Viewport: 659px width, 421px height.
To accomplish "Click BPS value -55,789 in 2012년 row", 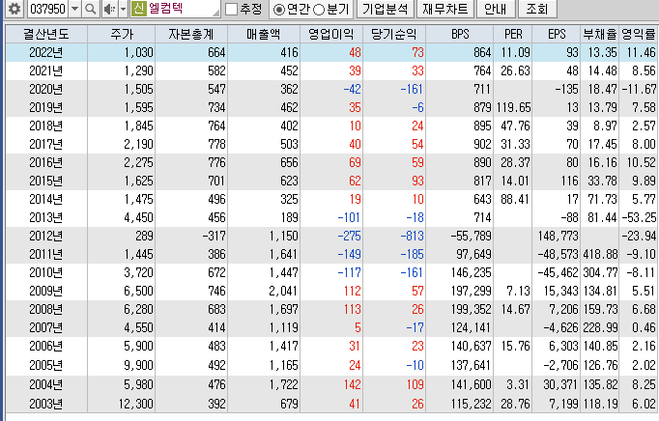I will coord(471,236).
